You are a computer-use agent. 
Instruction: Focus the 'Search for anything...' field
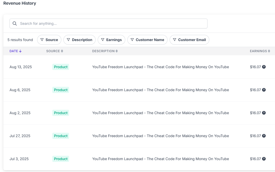coord(109,24)
